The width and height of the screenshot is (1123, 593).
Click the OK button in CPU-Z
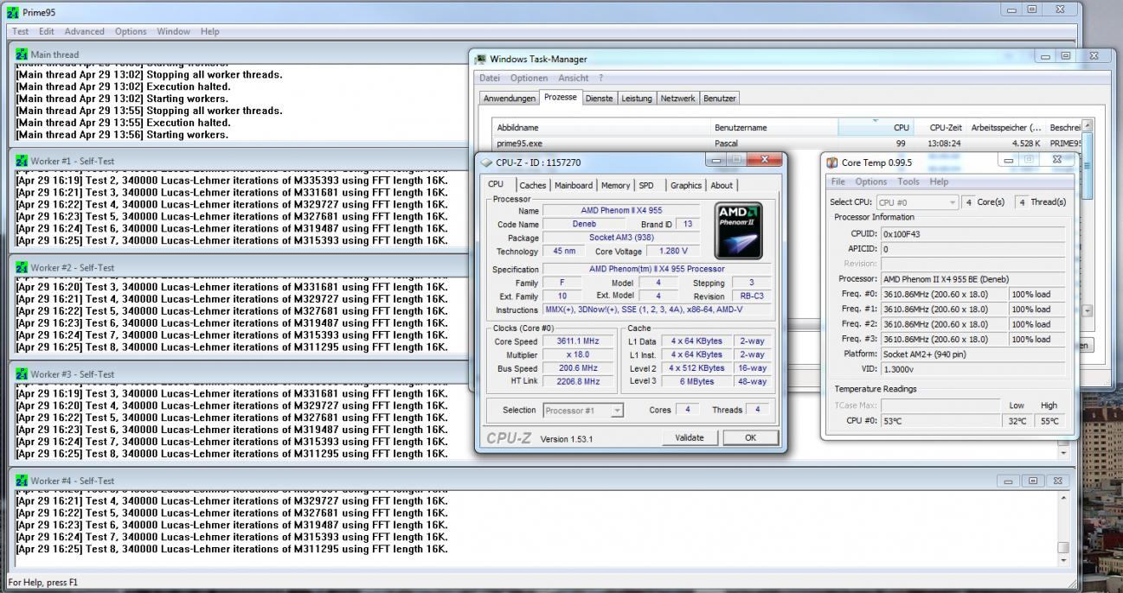pos(750,437)
